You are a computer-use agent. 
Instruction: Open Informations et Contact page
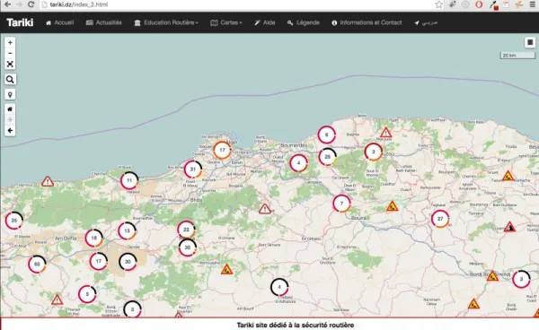coord(367,22)
